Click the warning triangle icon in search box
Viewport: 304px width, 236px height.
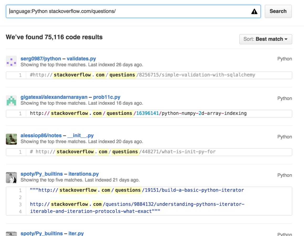coord(254,12)
